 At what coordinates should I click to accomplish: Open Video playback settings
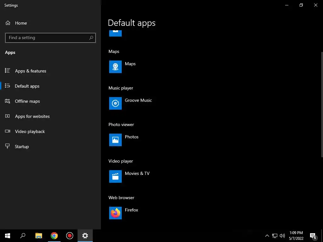tap(50, 131)
